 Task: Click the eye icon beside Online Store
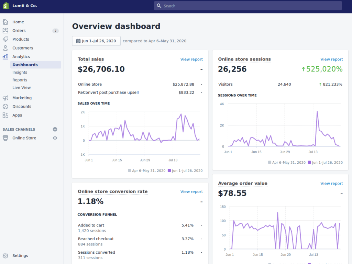pos(55,138)
